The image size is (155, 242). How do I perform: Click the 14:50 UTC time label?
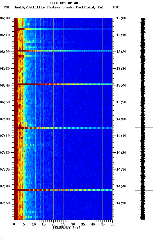coord(121,203)
